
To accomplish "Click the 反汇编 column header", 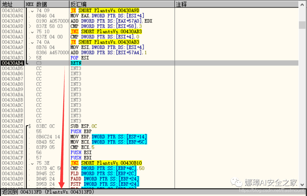I will click(122, 4).
